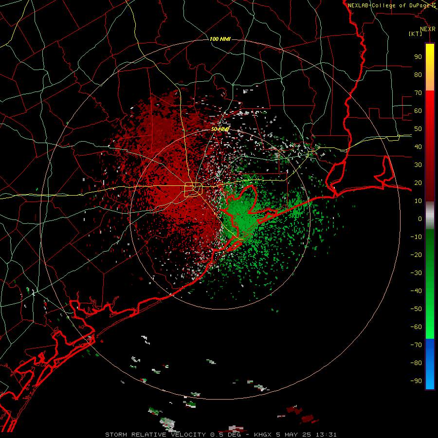This screenshot has width=438, height=438.
Task: Click the 5 MAY 25 date in caption
Action: click(x=294, y=435)
